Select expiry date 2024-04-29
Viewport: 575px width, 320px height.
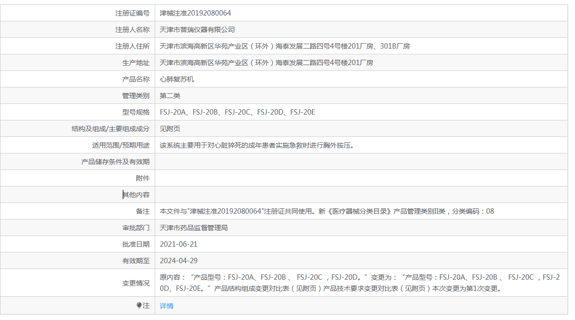(179, 261)
